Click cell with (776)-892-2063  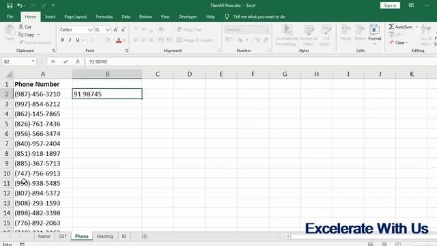(42, 223)
